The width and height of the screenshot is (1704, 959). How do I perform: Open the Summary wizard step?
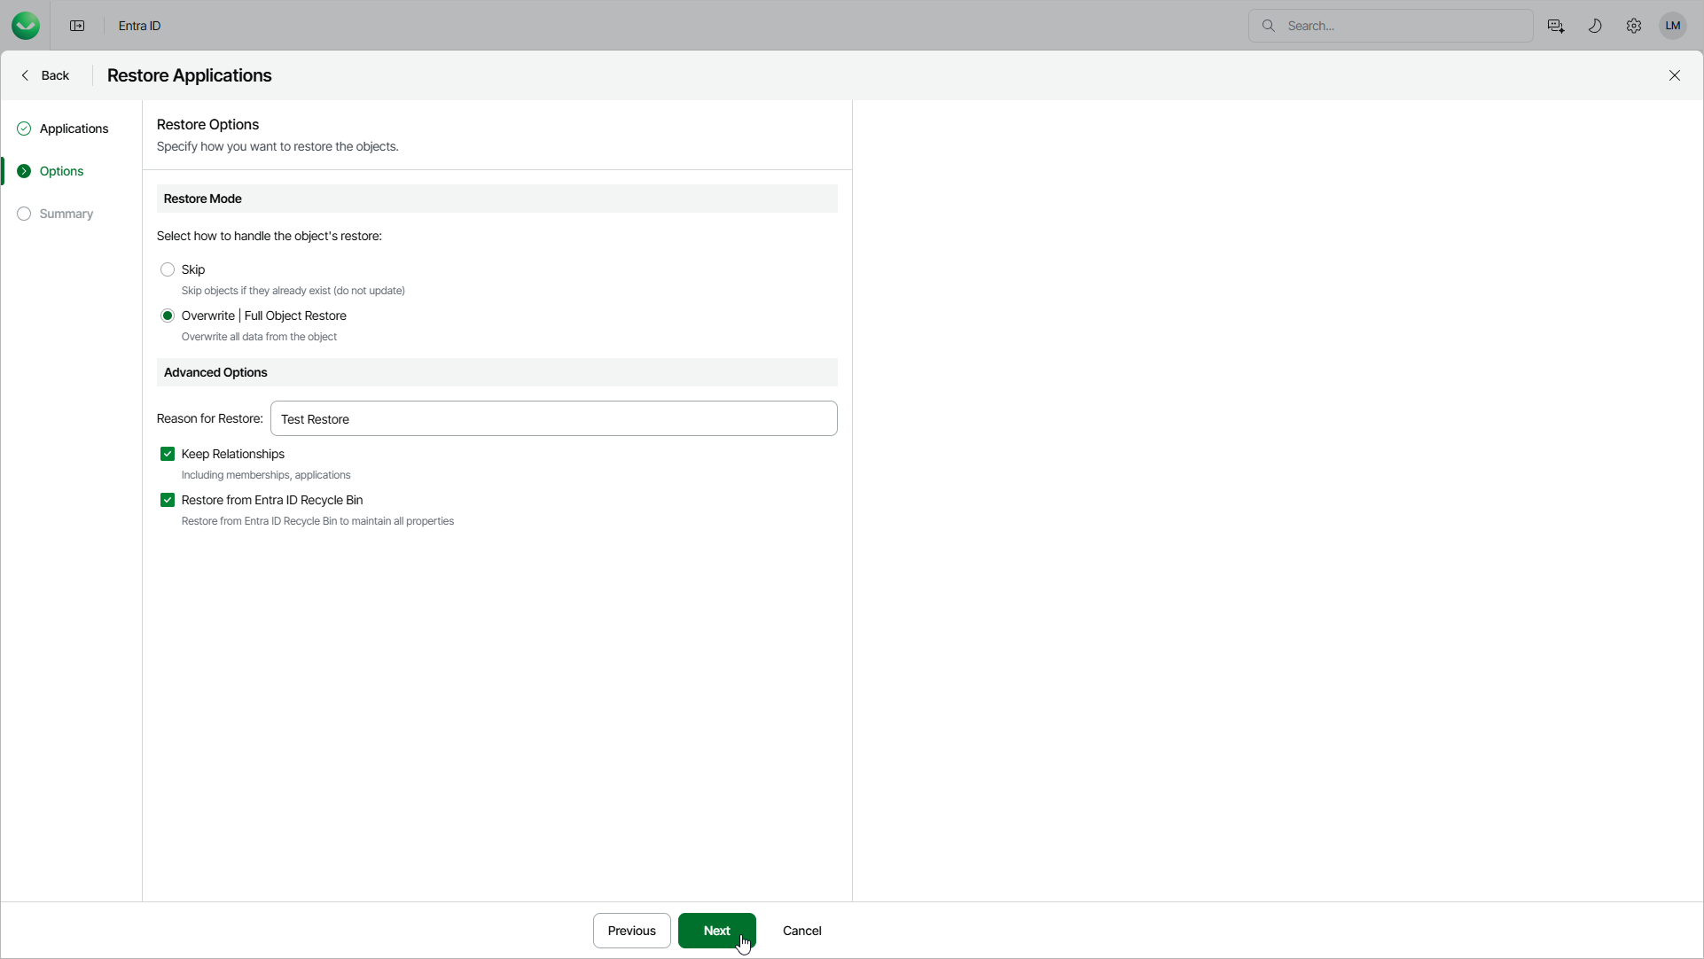pyautogui.click(x=66, y=214)
